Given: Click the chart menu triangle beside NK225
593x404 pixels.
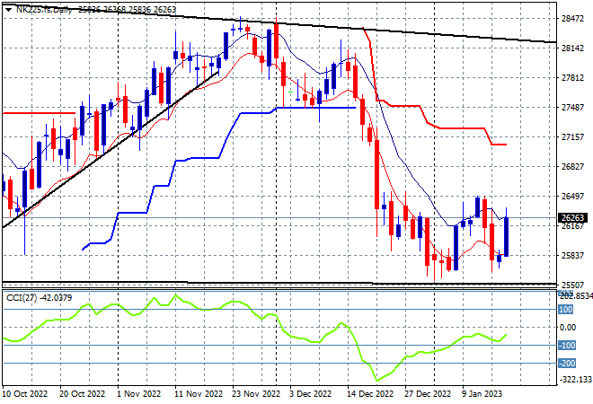Looking at the screenshot, I should pyautogui.click(x=8, y=10).
